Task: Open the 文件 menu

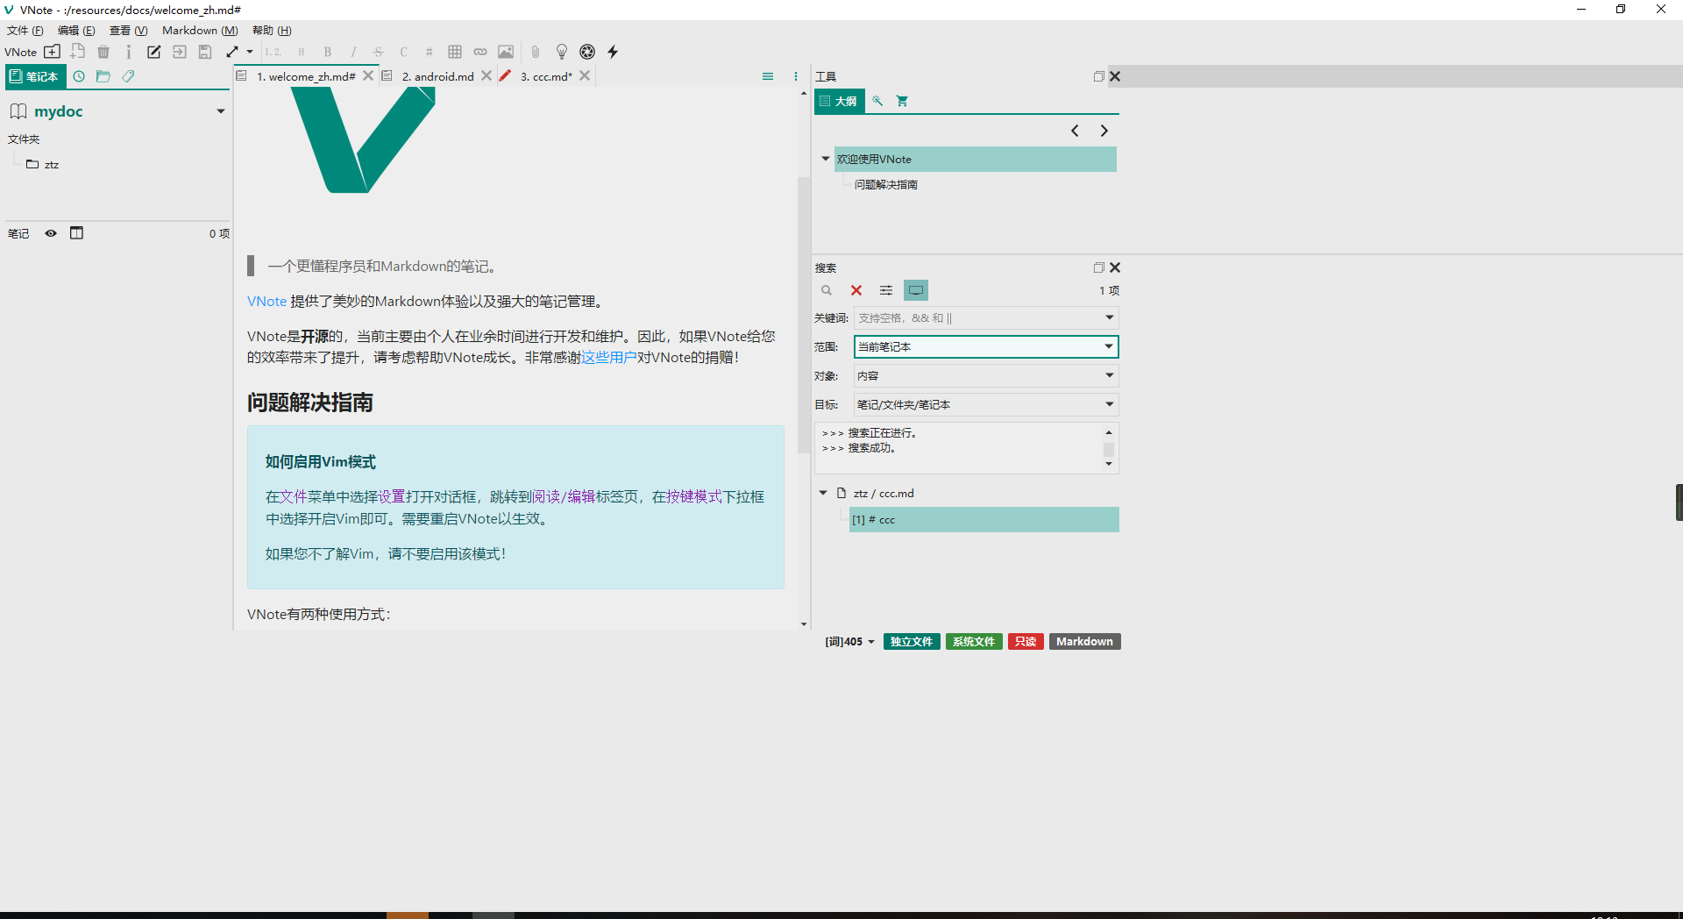Action: tap(25, 31)
